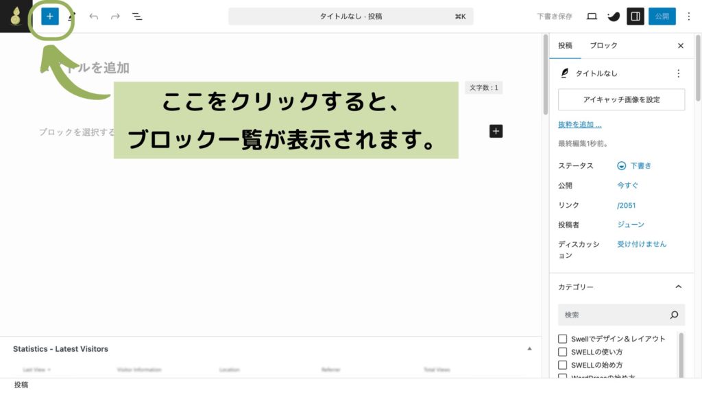The width and height of the screenshot is (702, 395).
Task: Toggle the settings sidebar panel icon
Action: (x=636, y=16)
